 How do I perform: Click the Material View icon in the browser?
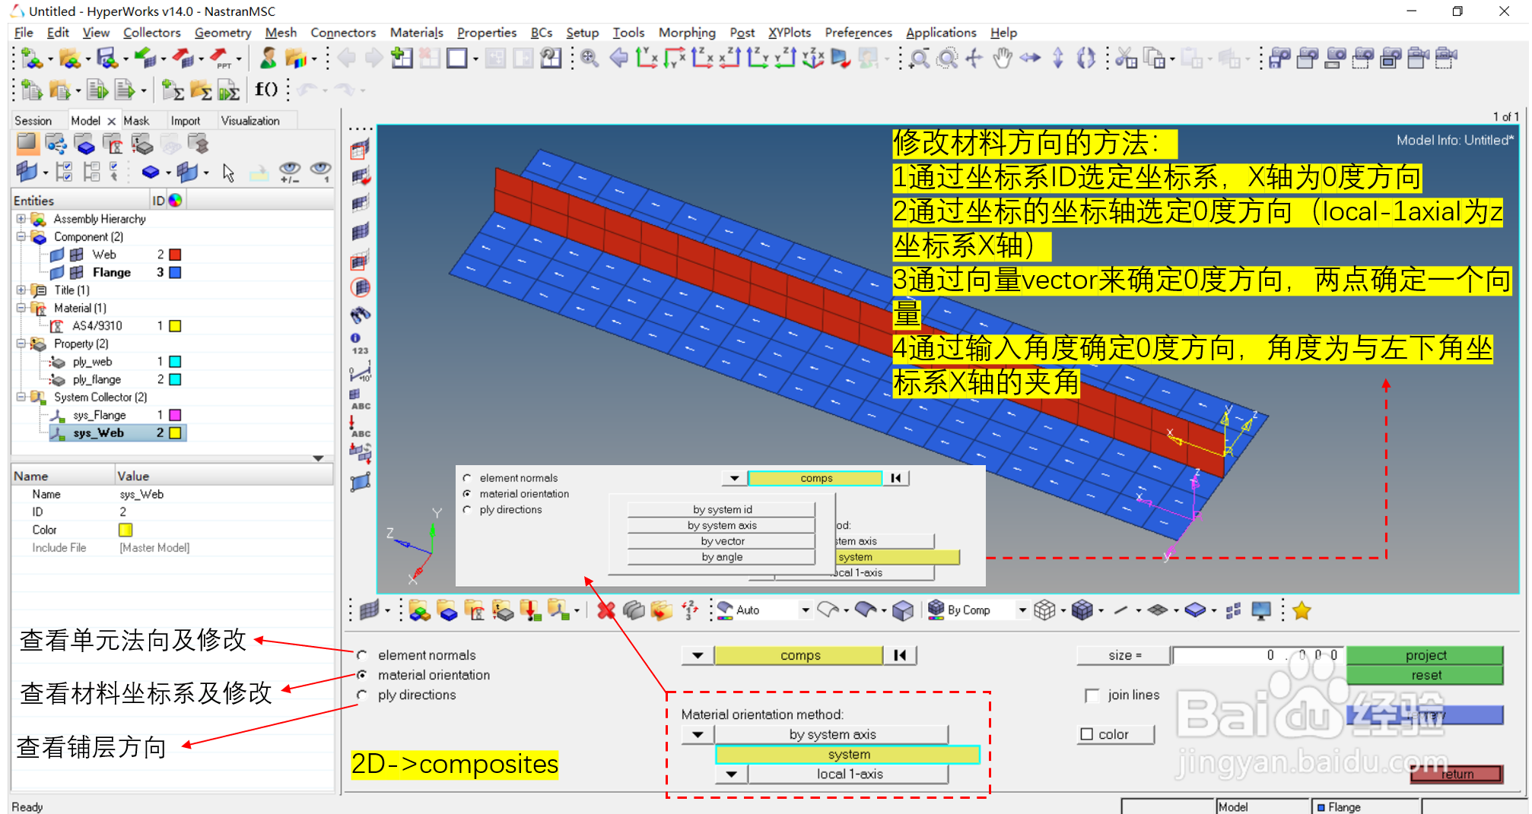click(x=113, y=144)
